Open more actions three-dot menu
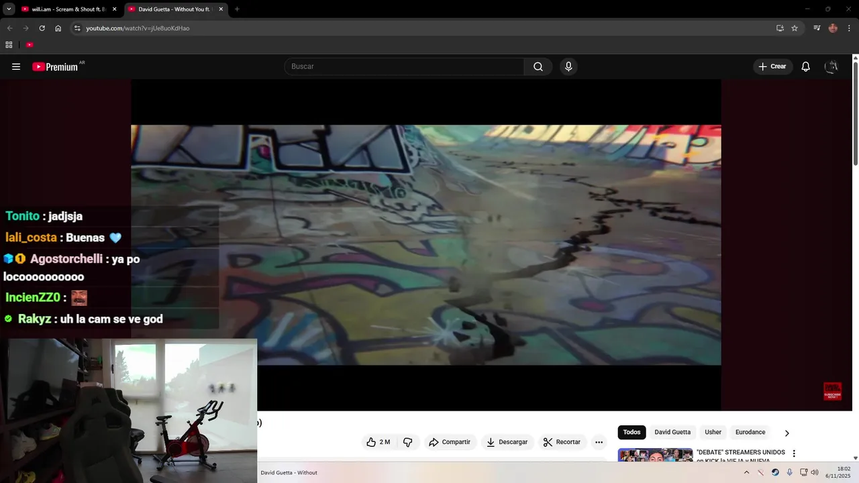 pos(599,442)
